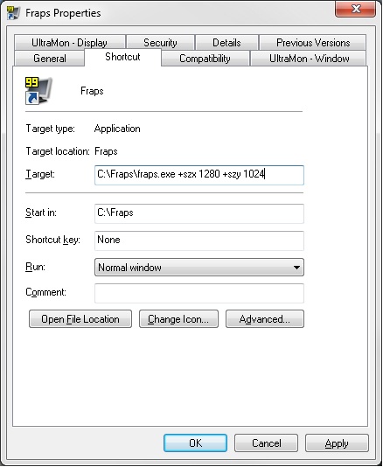Click the empty Comment field
Image resolution: width=383 pixels, height=467 pixels.
pos(199,293)
